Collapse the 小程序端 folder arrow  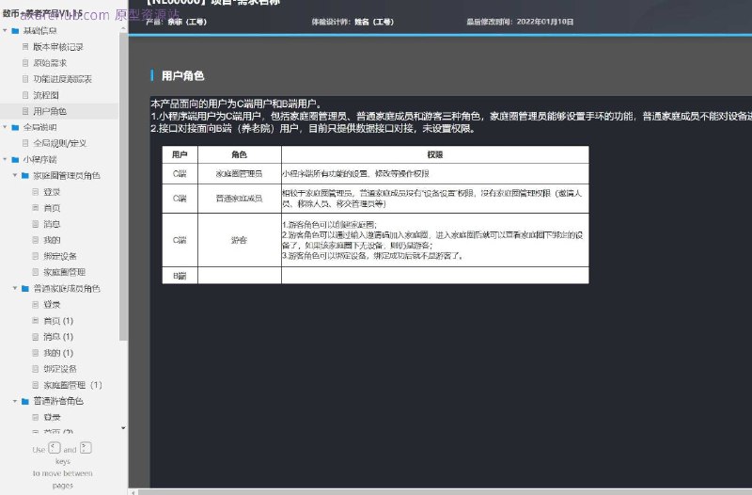pyautogui.click(x=6, y=159)
